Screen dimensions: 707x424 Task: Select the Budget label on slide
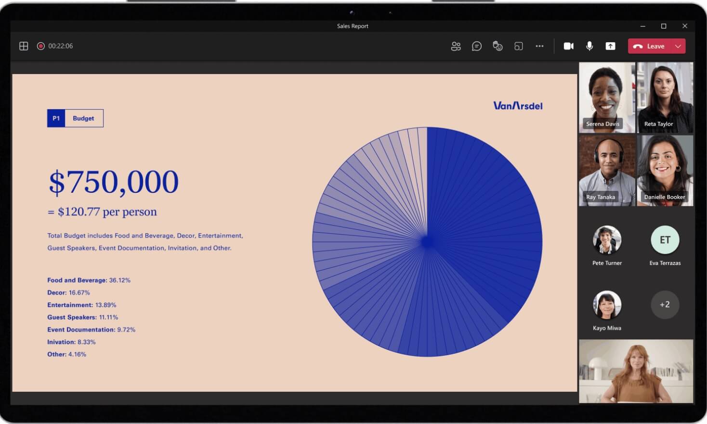coord(84,118)
